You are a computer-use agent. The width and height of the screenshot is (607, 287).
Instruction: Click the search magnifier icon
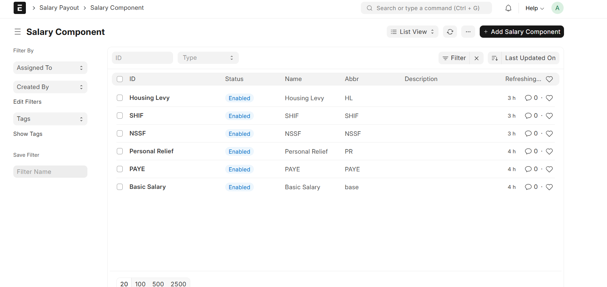pos(369,8)
